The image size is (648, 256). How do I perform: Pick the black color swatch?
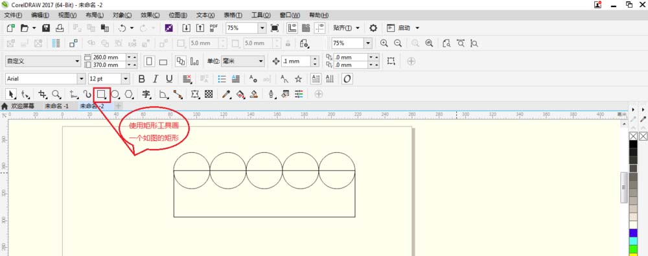(x=633, y=145)
